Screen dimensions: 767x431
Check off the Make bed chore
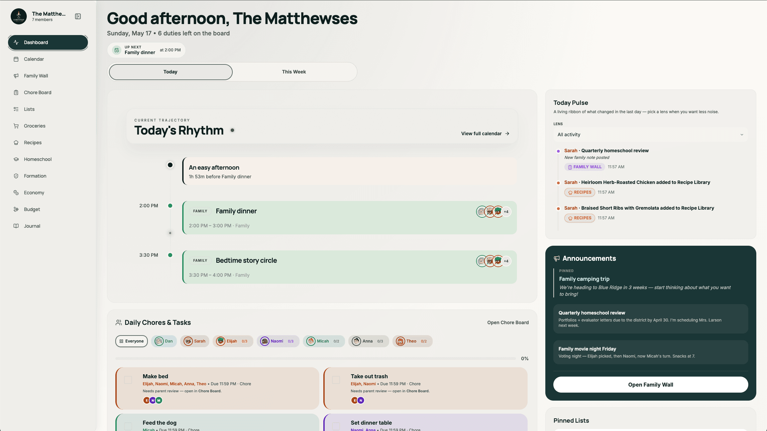128,380
